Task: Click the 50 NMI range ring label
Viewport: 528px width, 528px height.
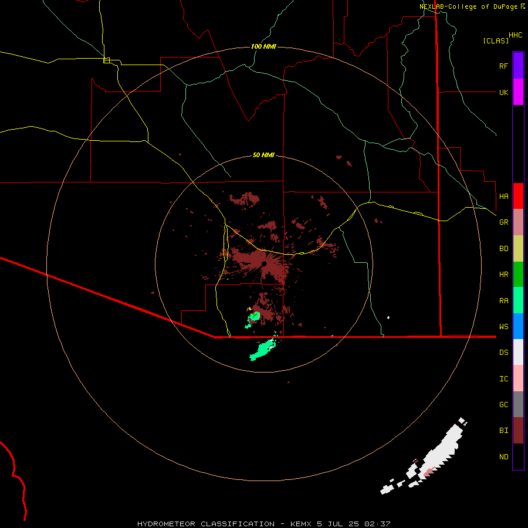Action: [263, 155]
